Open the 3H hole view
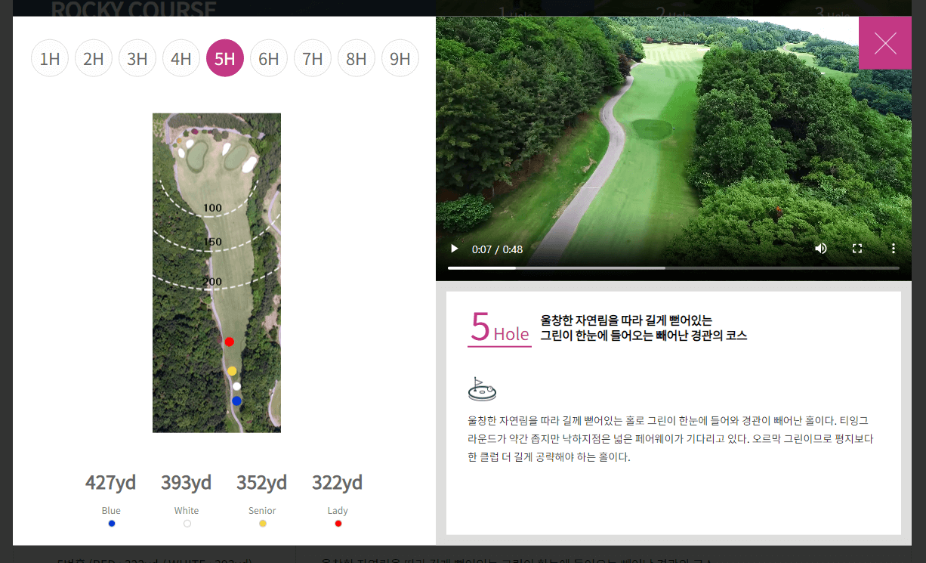The width and height of the screenshot is (926, 563). [137, 57]
